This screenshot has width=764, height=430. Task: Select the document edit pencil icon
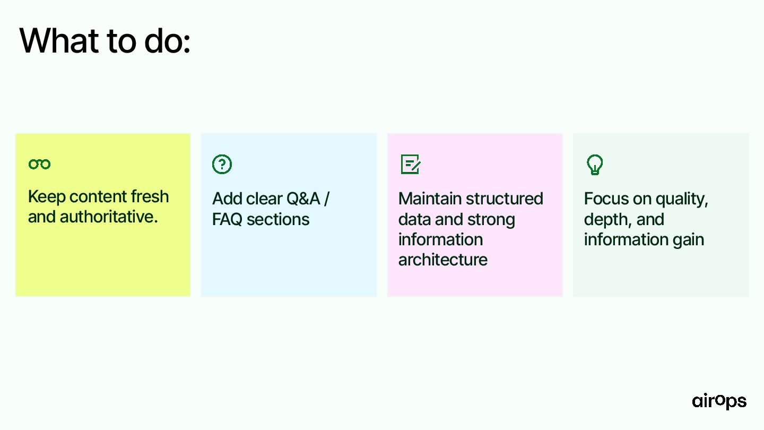[410, 164]
